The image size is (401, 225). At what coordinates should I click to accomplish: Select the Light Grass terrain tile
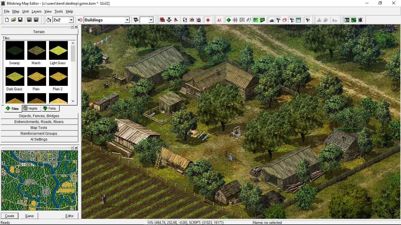coord(58,53)
